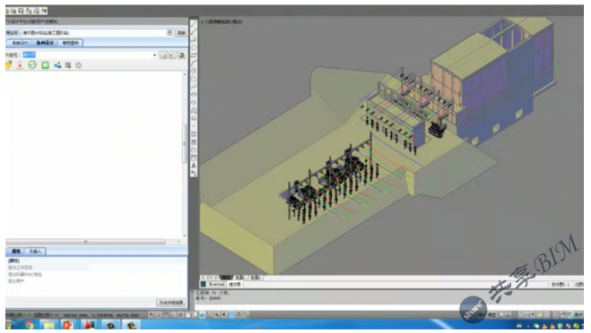
Task: Select the Model layout tab under the viewport
Action: click(225, 277)
